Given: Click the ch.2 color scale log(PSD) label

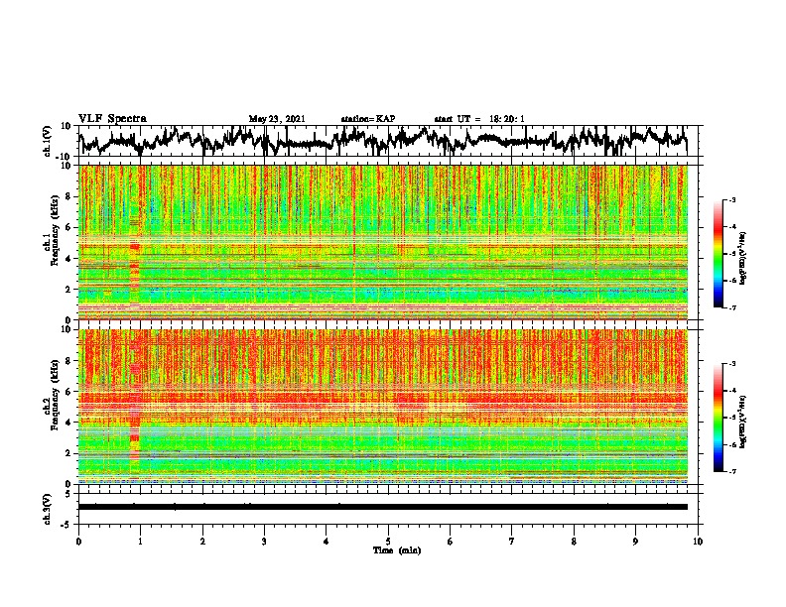Looking at the screenshot, I should pos(743,422).
